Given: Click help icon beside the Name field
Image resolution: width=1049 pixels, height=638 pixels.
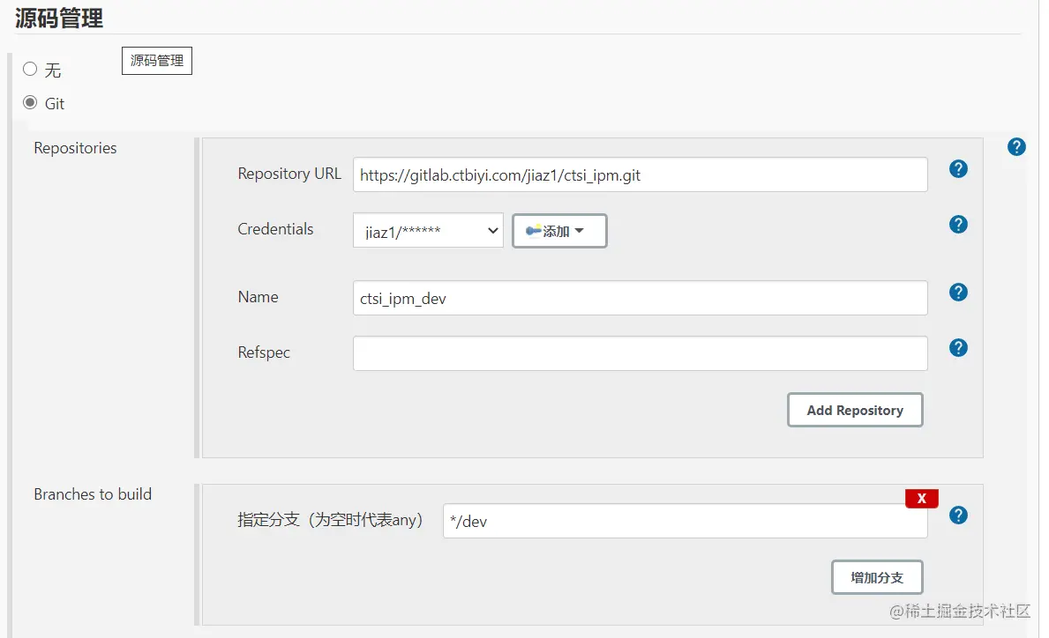Looking at the screenshot, I should (958, 293).
